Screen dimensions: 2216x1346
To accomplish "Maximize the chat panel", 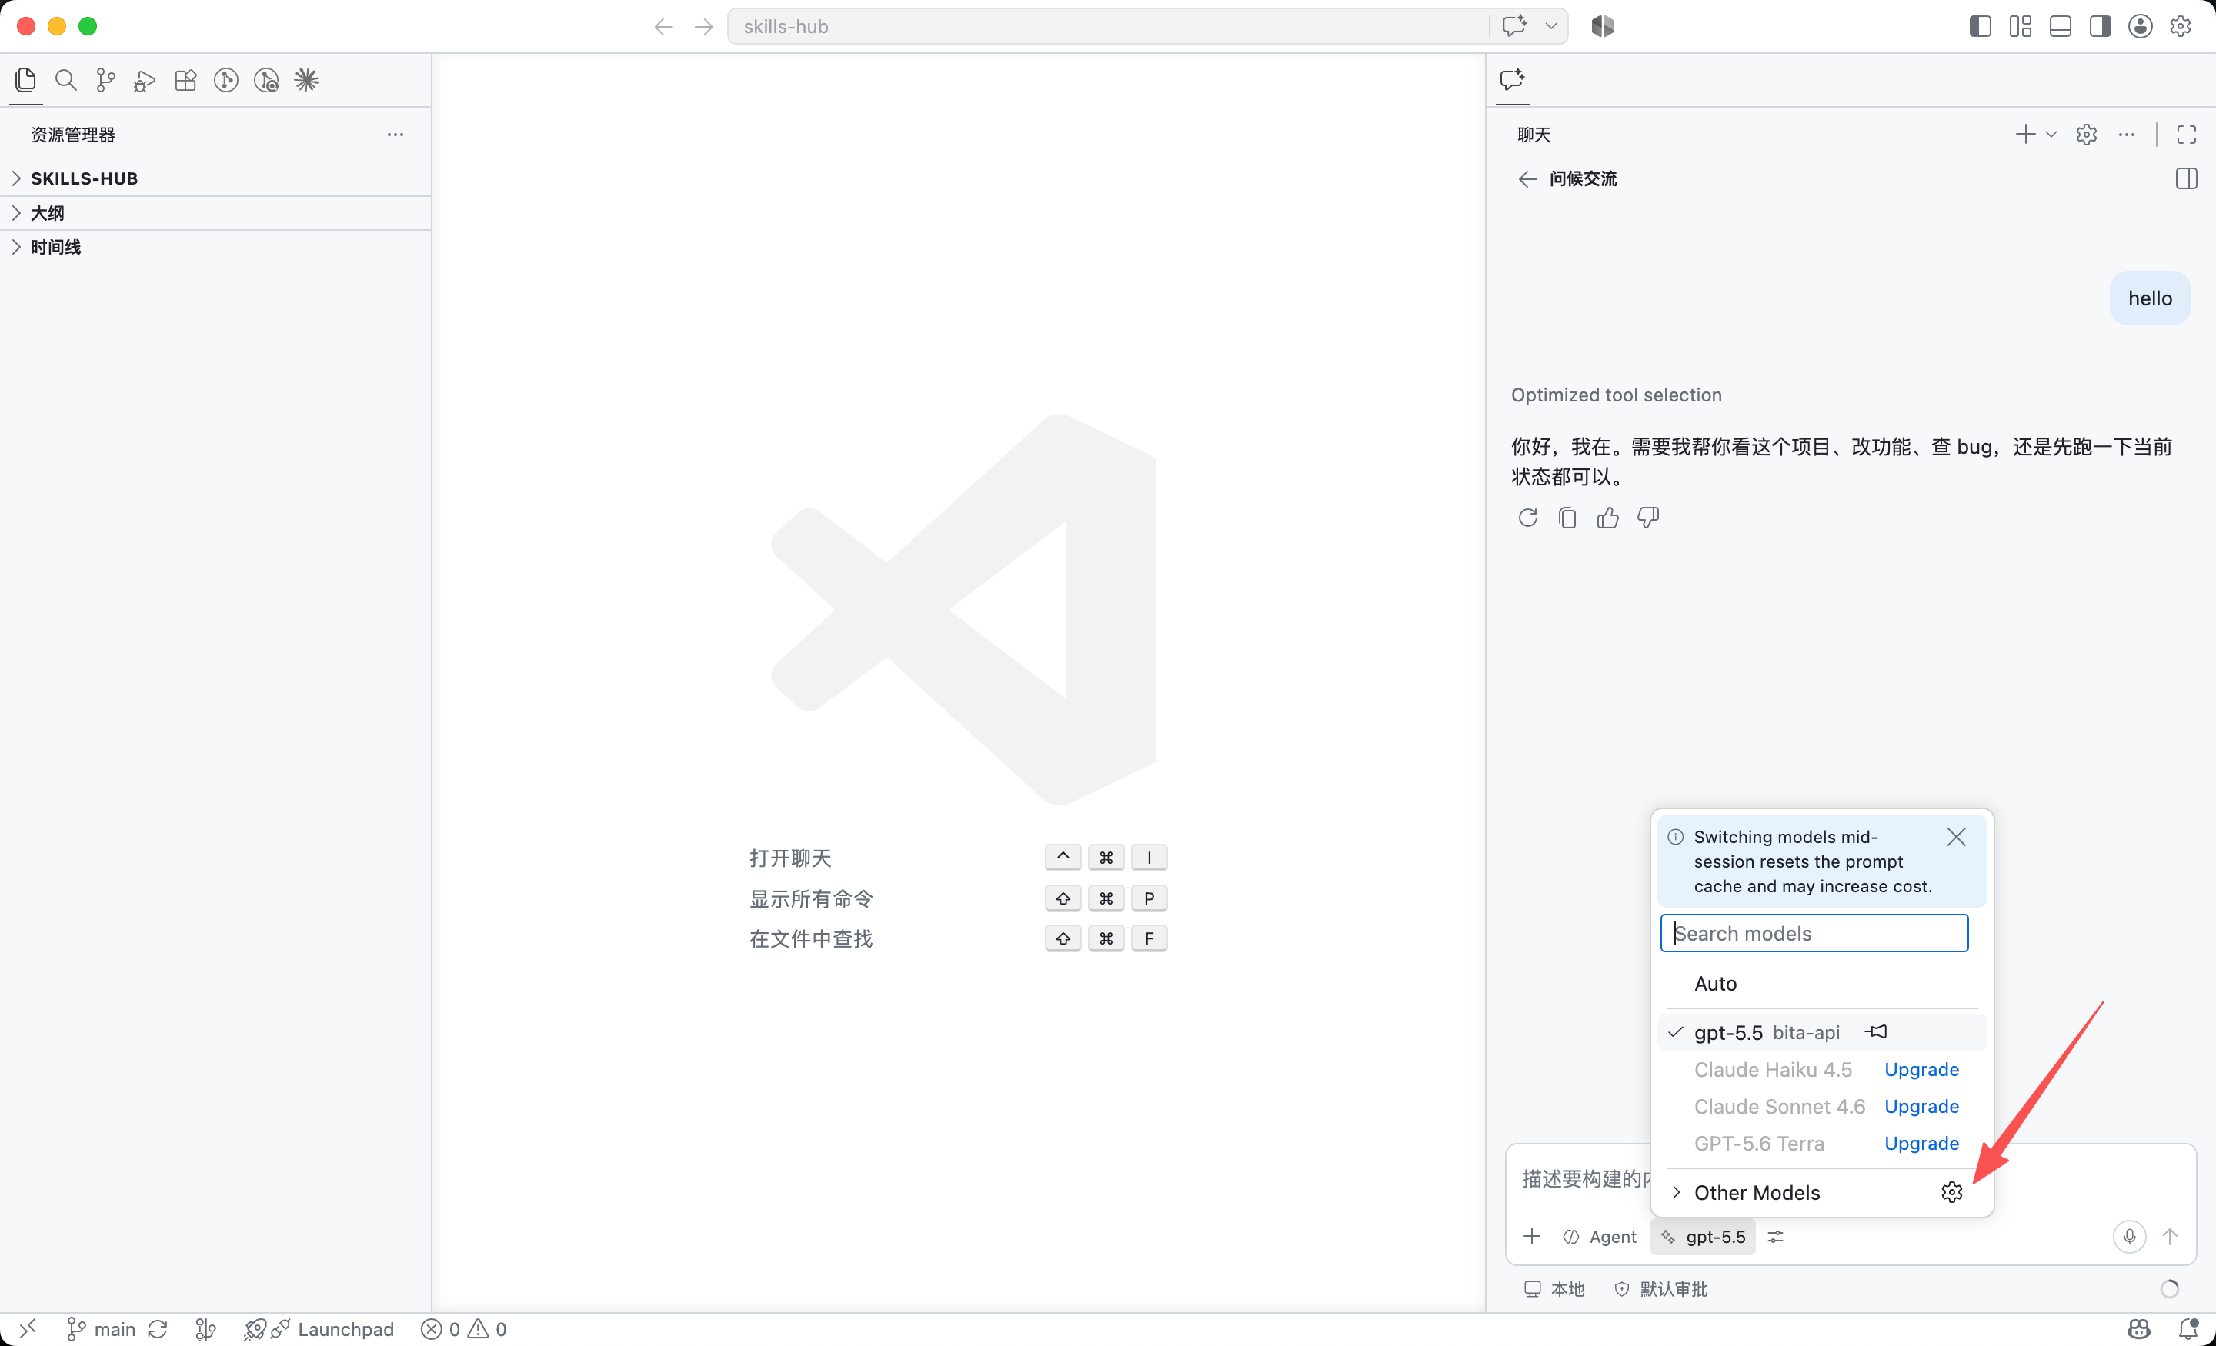I will point(2186,134).
